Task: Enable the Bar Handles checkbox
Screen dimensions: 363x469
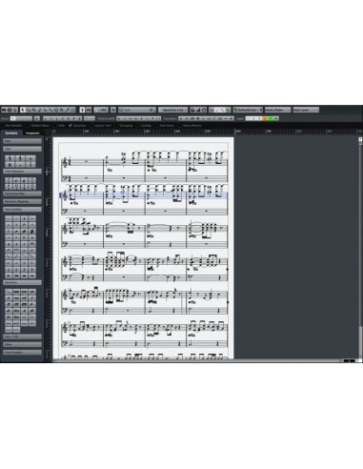Action: coord(2,126)
